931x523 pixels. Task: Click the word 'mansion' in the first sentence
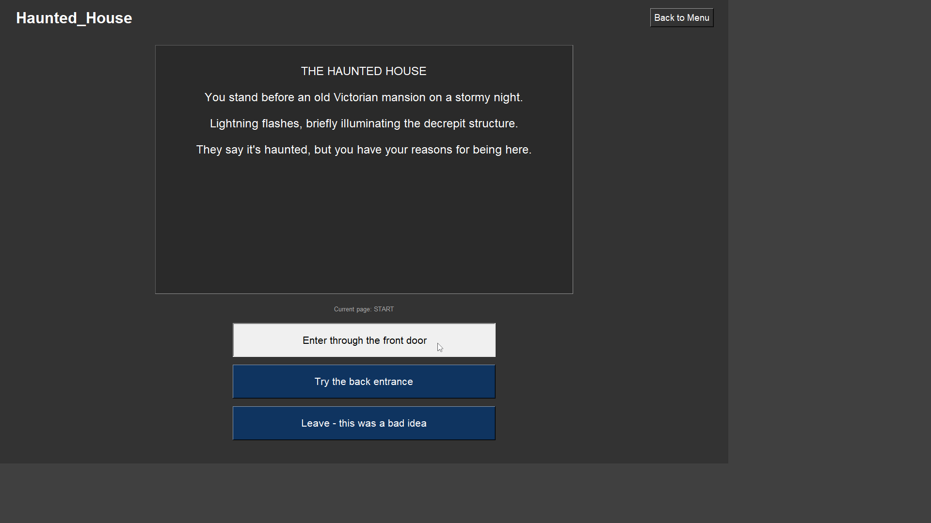pyautogui.click(x=403, y=97)
